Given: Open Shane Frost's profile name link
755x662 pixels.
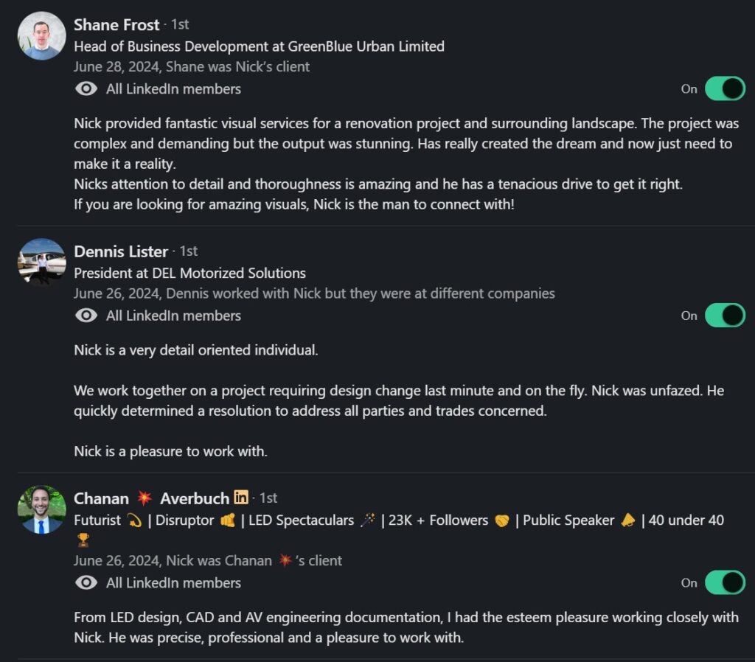Looking at the screenshot, I should (116, 25).
